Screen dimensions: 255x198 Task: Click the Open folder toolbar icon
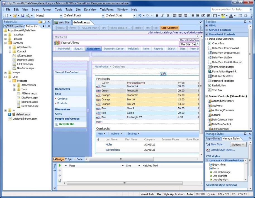coord(15,16)
